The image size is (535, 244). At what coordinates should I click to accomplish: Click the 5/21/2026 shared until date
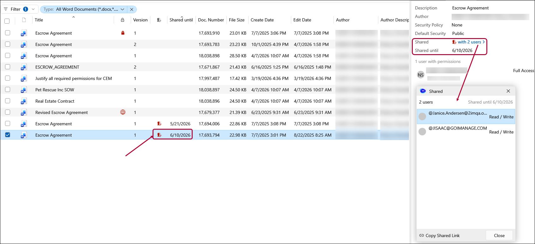click(180, 124)
